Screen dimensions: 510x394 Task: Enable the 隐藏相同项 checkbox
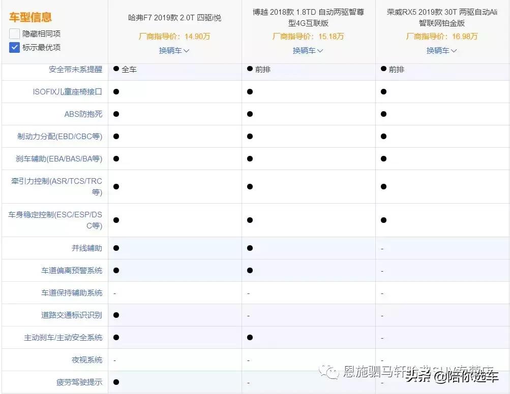pos(14,34)
